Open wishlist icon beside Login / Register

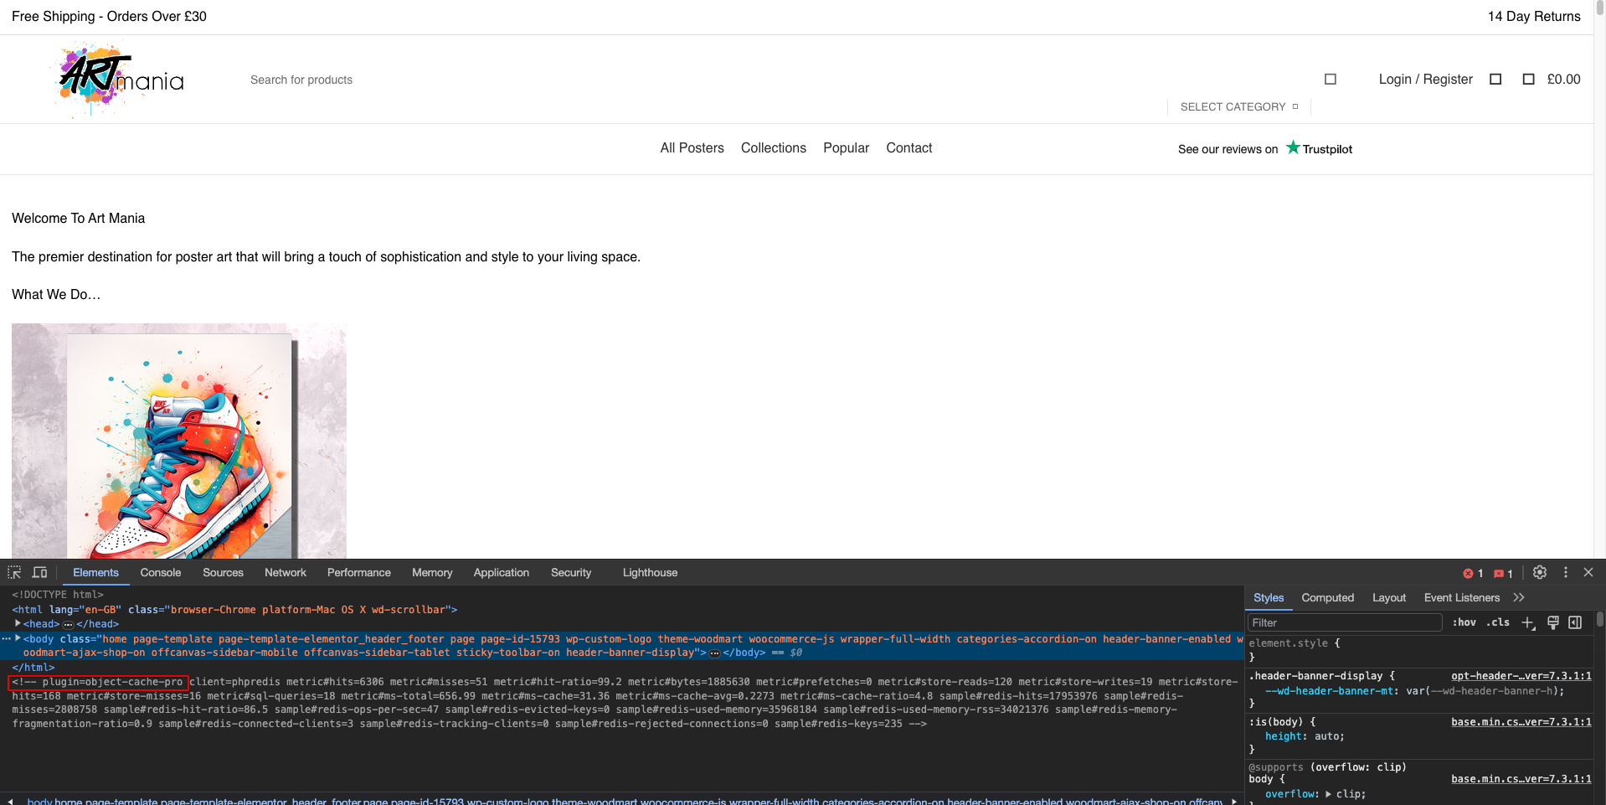1495,80
